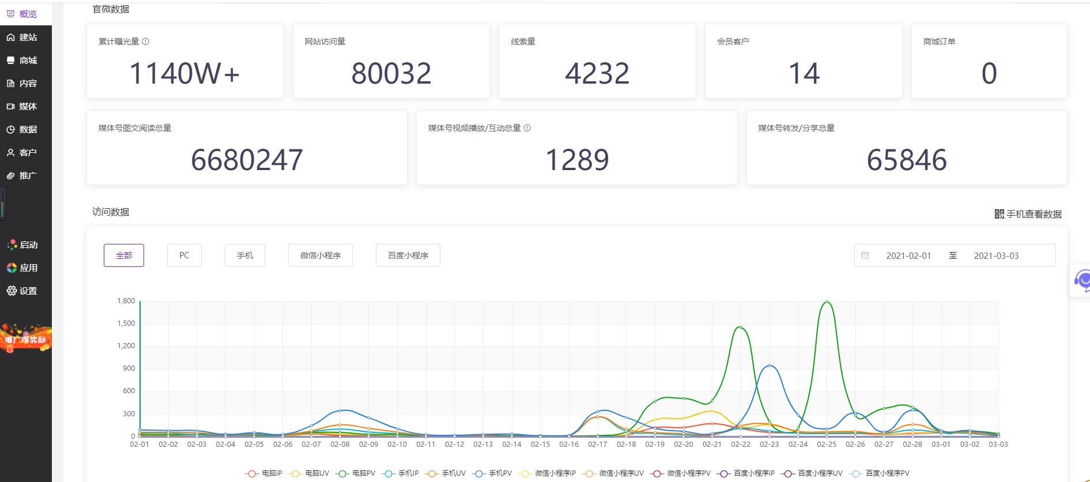Viewport: 1090px width, 482px height.
Task: Open 推广 promotion section
Action: coord(22,176)
